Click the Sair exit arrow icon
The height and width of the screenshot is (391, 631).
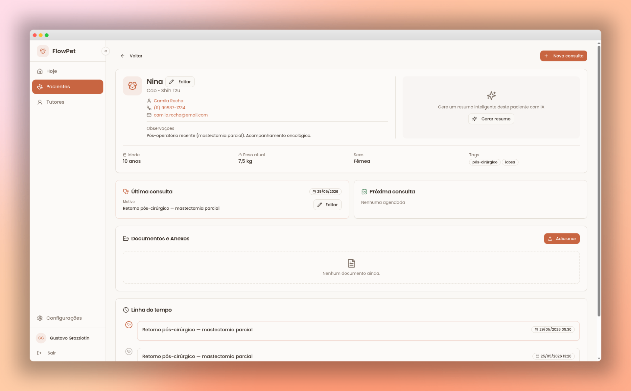[39, 353]
